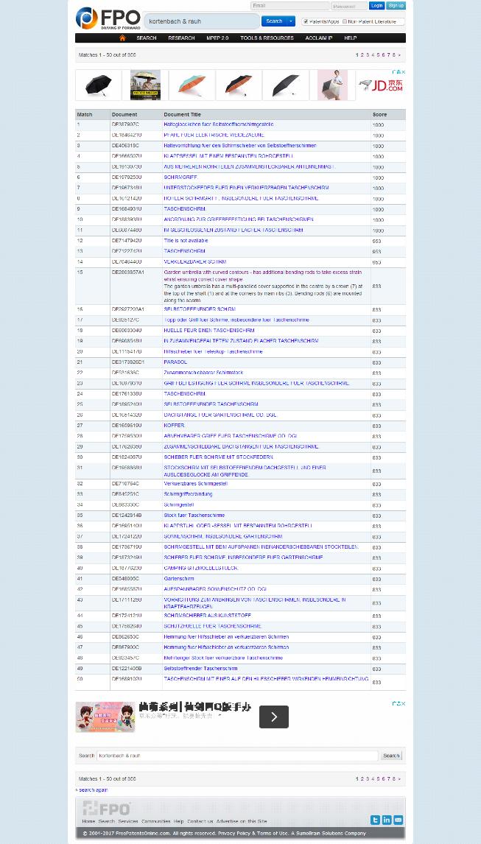Open the HELP menu item
The width and height of the screenshot is (481, 844).
(x=350, y=38)
